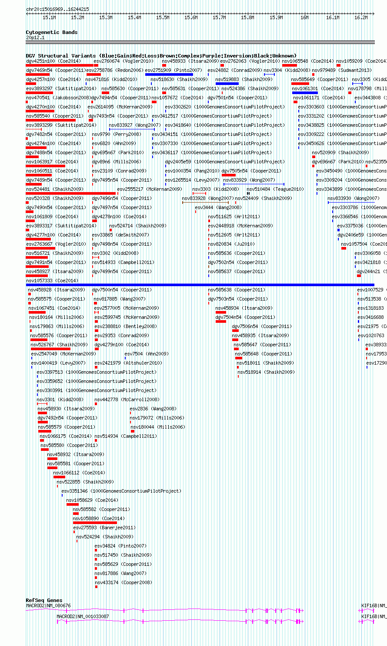Click the blue bar under esv2751909 (Pinto2007)
Image resolution: width=387 pixels, height=646 pixels.
(169, 74)
